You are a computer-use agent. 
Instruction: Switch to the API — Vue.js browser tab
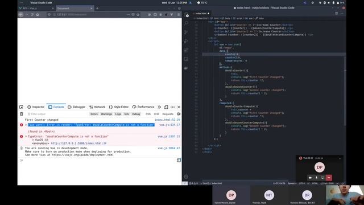tap(36, 8)
